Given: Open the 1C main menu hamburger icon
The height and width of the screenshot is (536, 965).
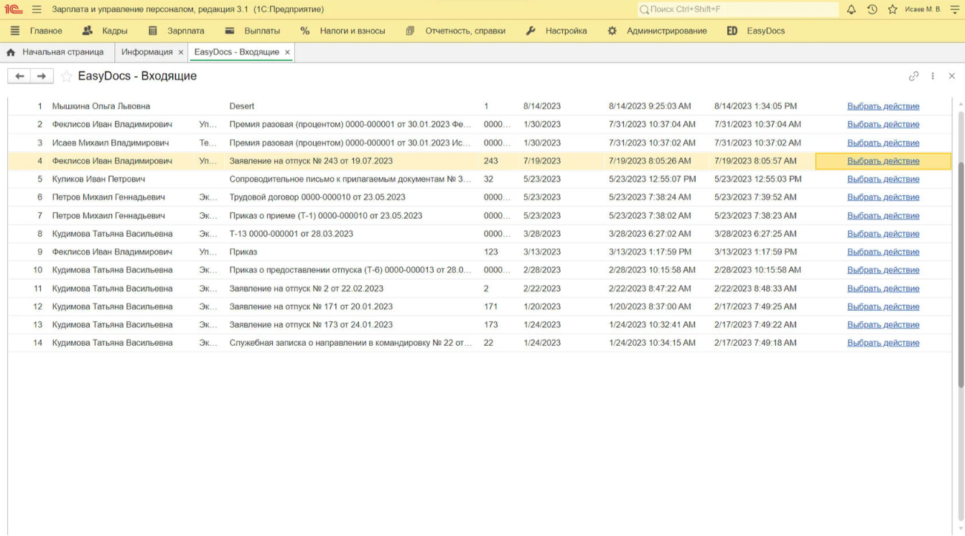Looking at the screenshot, I should click(37, 9).
